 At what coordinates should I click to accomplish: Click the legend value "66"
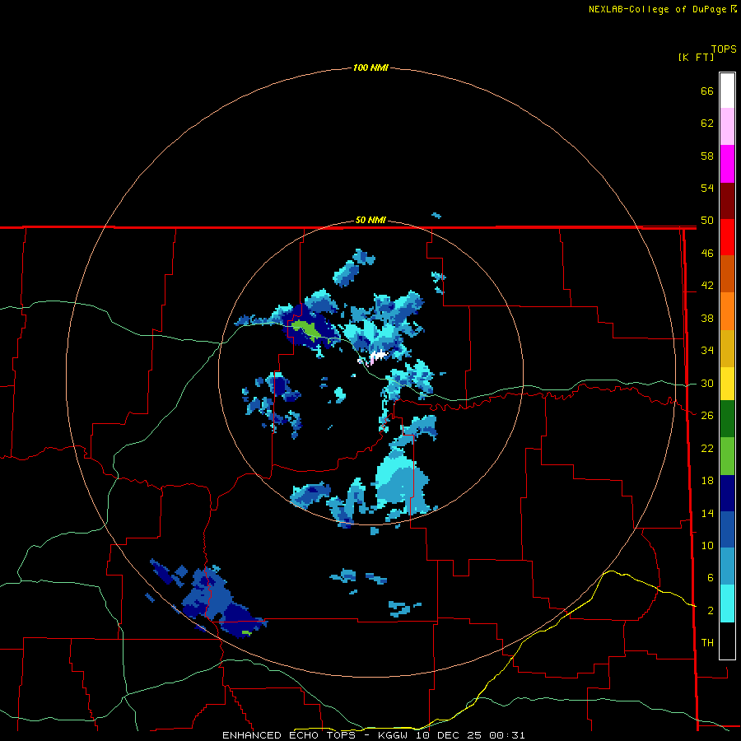point(707,91)
